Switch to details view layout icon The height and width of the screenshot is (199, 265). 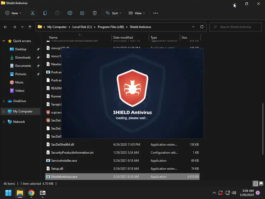pos(255,183)
